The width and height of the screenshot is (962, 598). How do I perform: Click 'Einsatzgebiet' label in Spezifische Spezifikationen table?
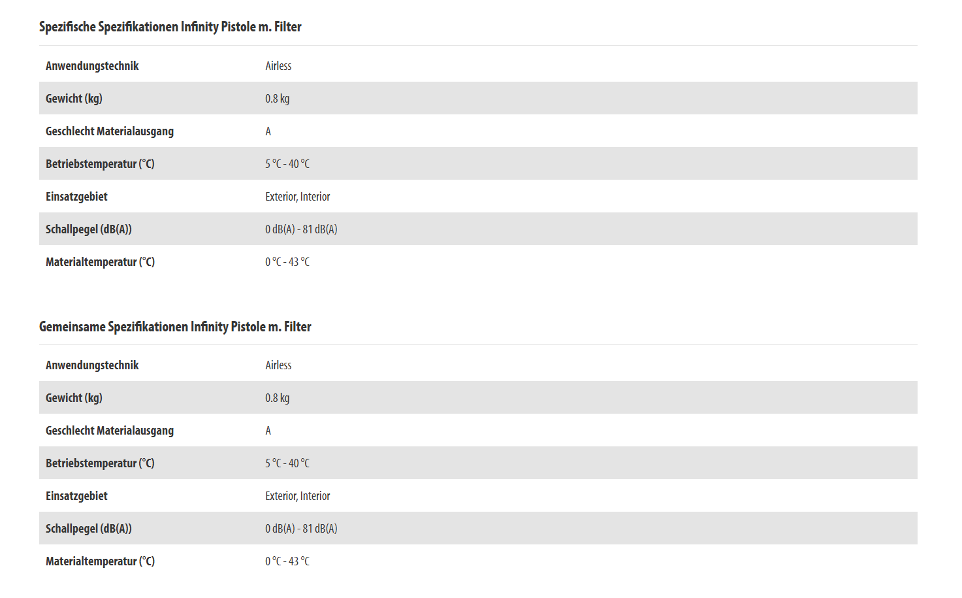tap(76, 196)
